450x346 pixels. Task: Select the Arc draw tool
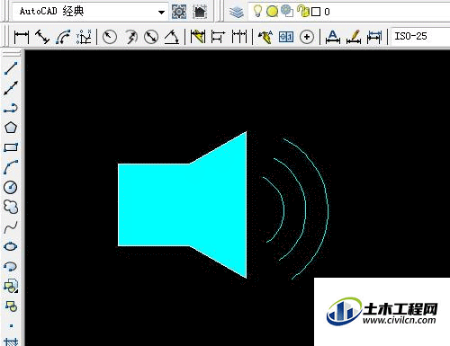tap(11, 167)
